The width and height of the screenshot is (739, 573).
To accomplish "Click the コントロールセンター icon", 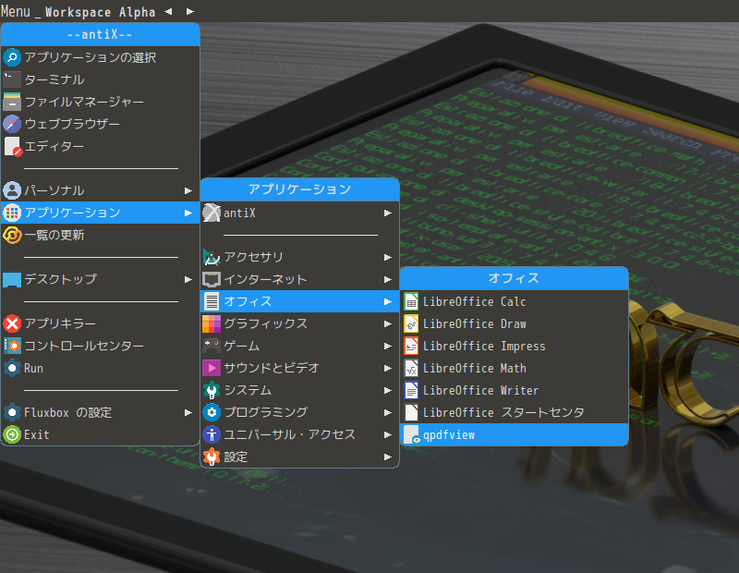I will 12,346.
